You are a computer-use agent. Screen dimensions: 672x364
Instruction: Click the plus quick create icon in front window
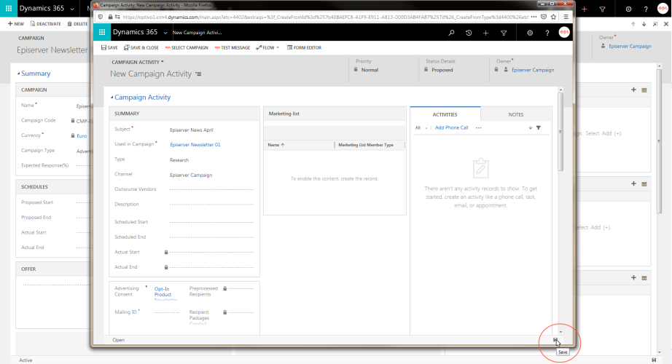(485, 33)
